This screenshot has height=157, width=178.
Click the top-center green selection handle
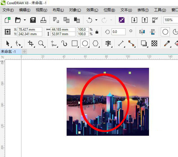click(x=105, y=73)
